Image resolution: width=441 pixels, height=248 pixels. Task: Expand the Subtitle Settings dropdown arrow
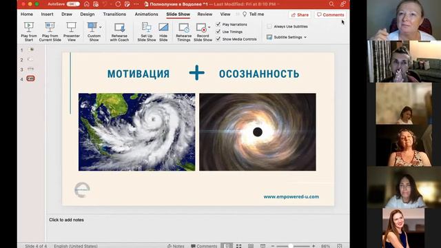tap(305, 37)
